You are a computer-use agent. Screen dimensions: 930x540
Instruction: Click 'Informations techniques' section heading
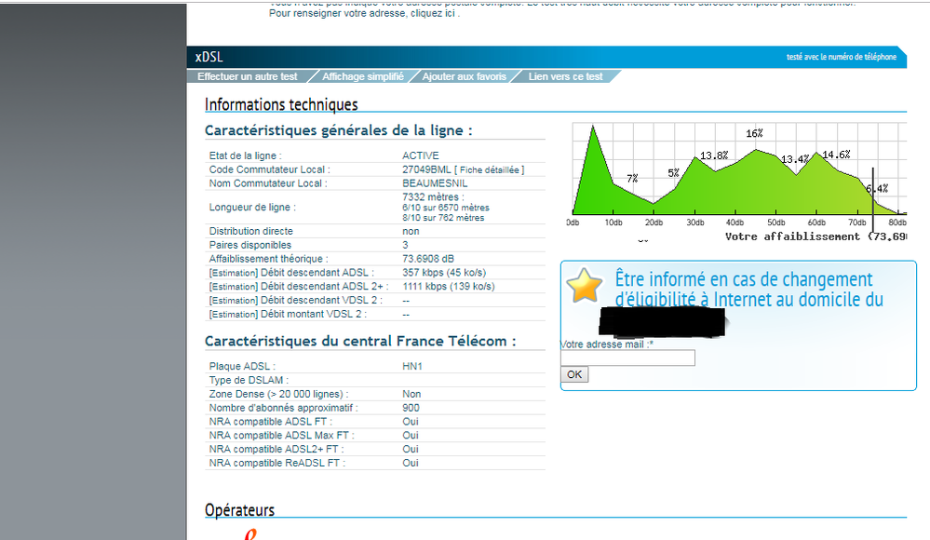281,104
